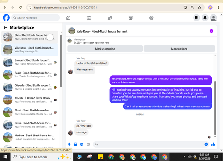Viewport: 223px width, 161px height.
Task: Open the options menu for Dan conversation
Action: (x=50, y=37)
